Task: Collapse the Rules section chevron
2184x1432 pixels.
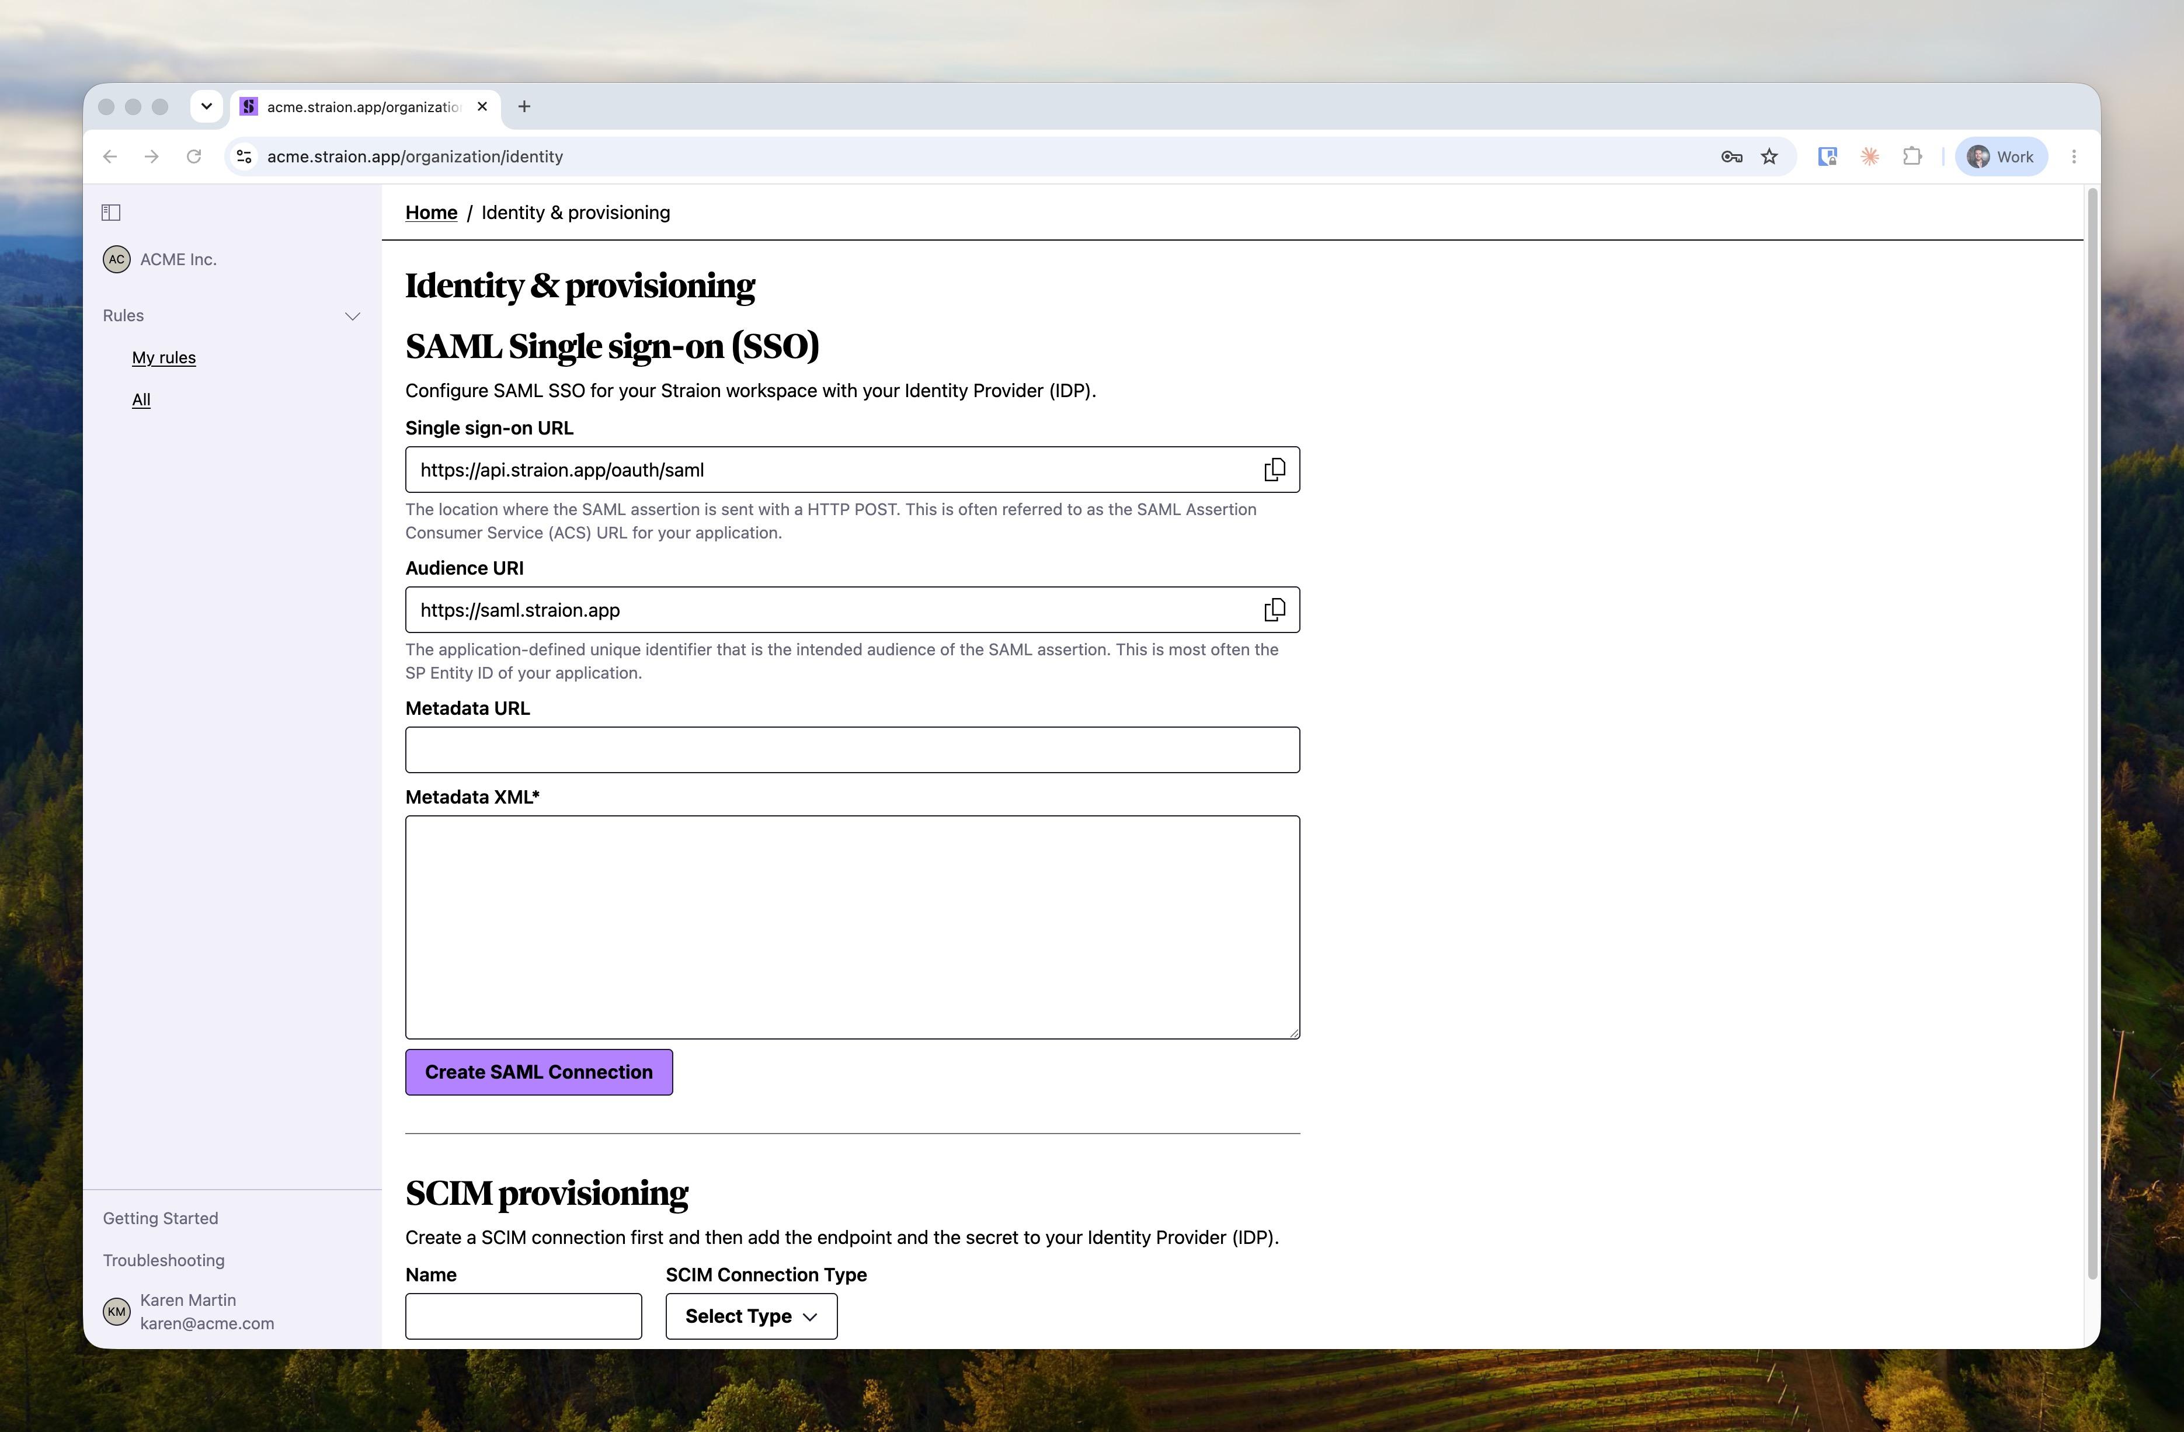Action: pos(352,316)
